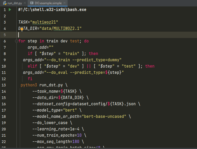Viewport: 197px width, 149px height.
Task: Click the --data_dir argument
Action: click(44, 98)
